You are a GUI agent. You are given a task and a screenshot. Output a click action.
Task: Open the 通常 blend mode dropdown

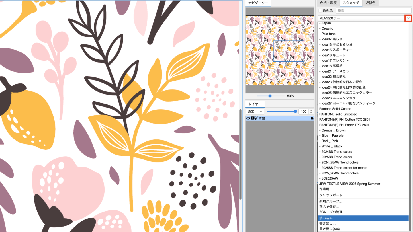[255, 112]
